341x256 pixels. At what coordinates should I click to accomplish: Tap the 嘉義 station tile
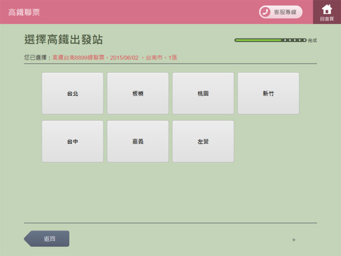coord(138,141)
